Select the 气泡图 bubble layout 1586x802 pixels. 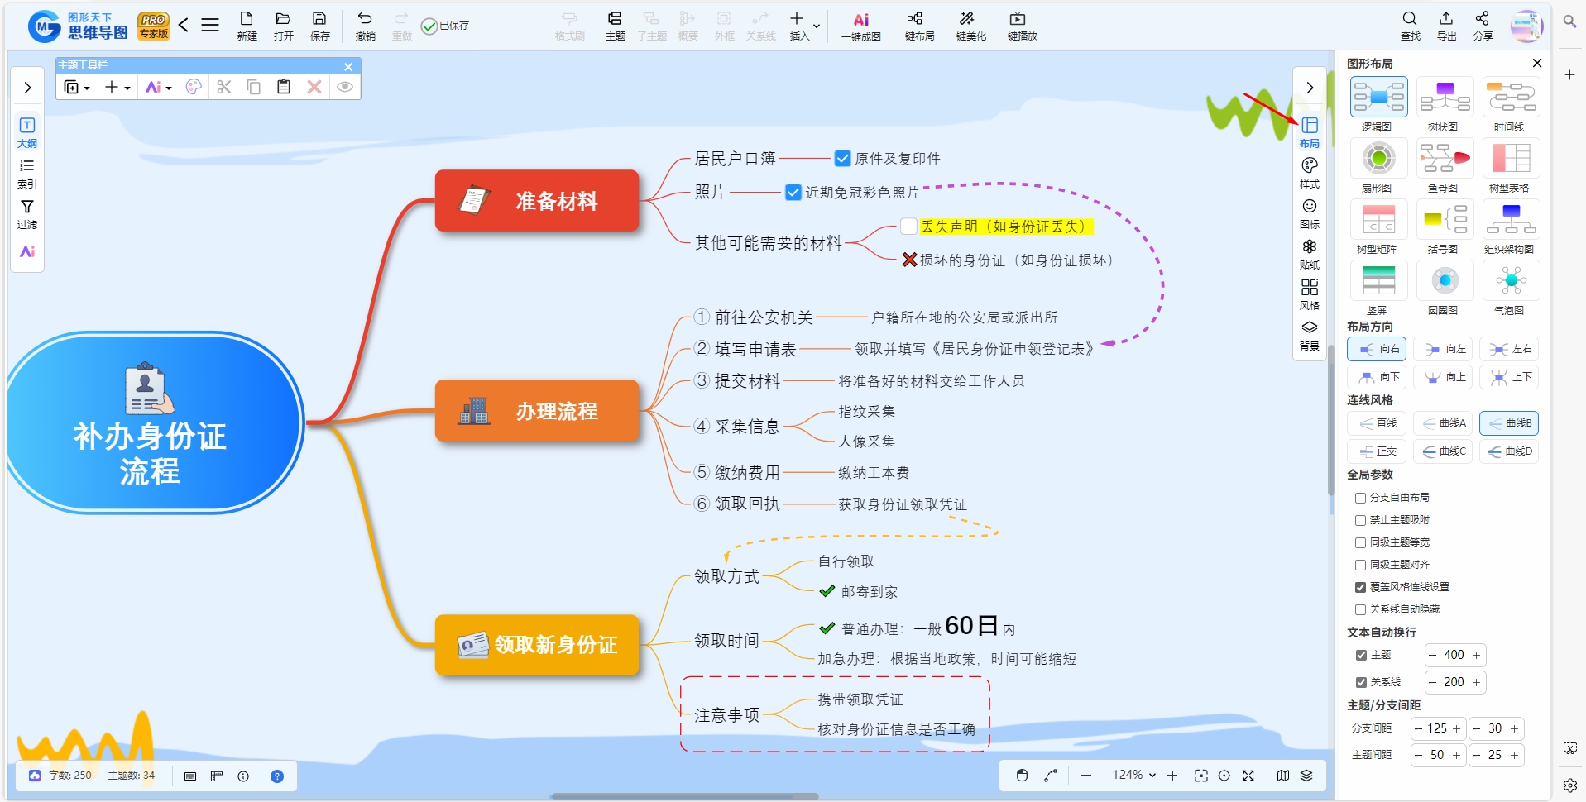[1511, 289]
